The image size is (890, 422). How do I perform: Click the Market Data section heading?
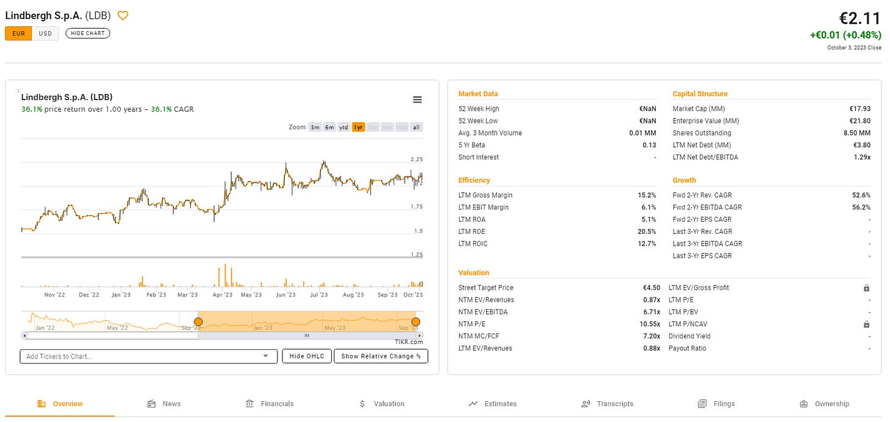pos(478,94)
